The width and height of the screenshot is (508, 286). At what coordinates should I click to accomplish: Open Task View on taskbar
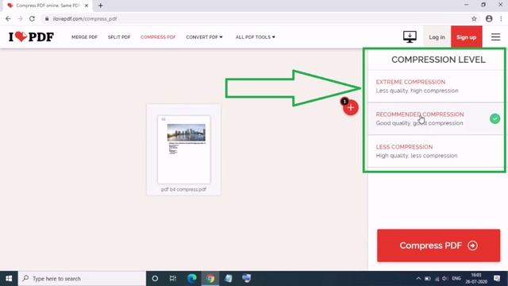[x=173, y=279]
